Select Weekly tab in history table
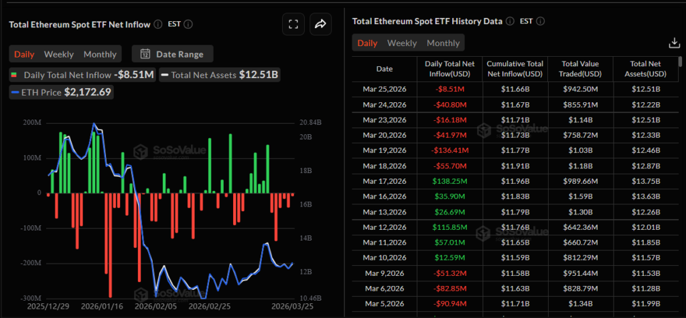The height and width of the screenshot is (318, 686). coord(402,43)
